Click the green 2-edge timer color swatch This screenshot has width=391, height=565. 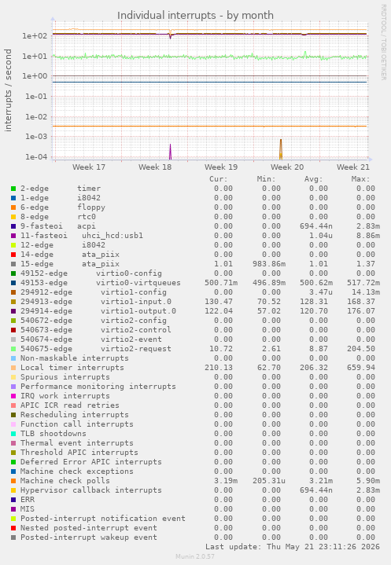[x=13, y=189]
